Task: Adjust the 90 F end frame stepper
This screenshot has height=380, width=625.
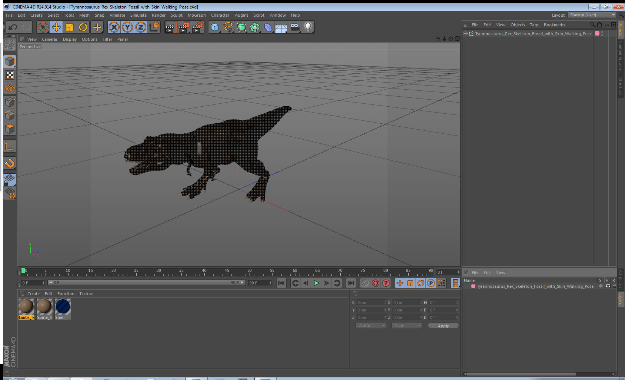Action: point(270,283)
